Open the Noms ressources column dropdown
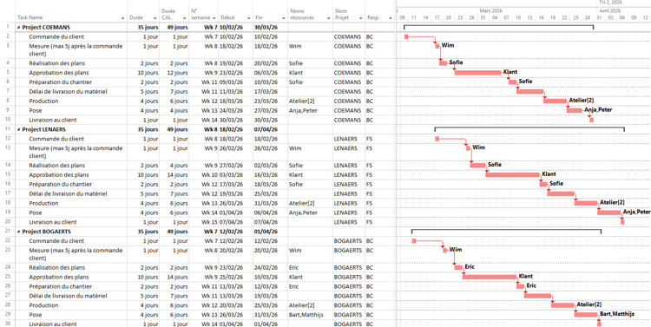This screenshot has height=327, width=651. click(x=328, y=18)
